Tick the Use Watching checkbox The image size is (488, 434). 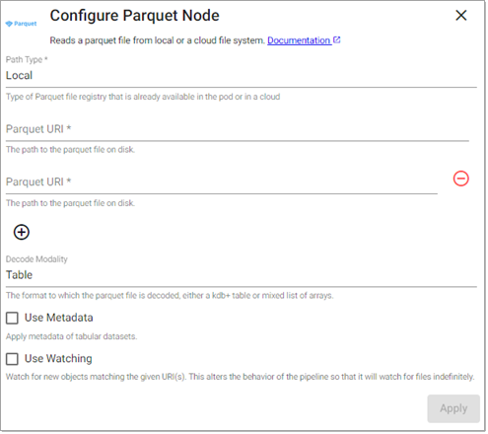click(x=12, y=359)
